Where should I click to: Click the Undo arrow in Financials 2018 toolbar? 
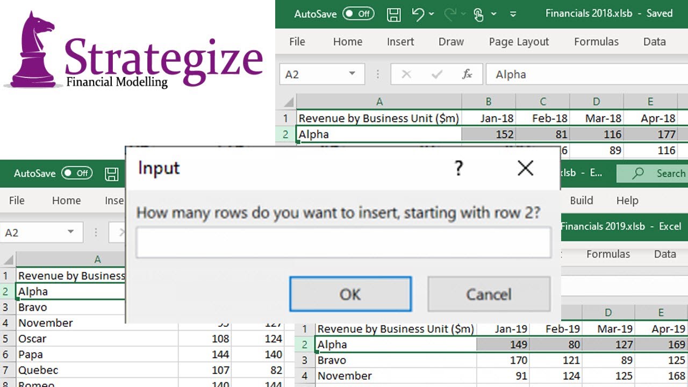coord(418,15)
